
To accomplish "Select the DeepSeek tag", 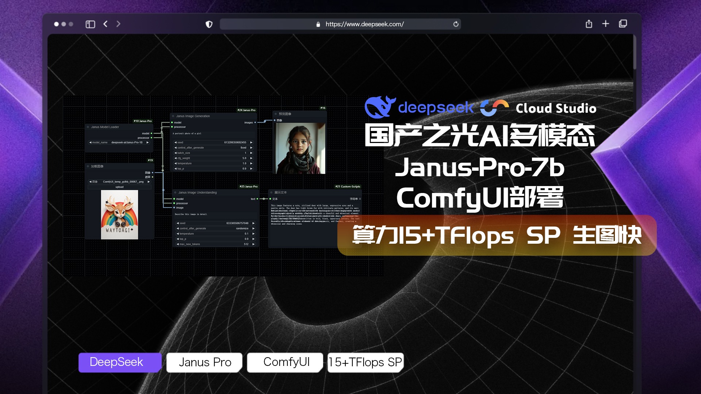I will [x=120, y=362].
